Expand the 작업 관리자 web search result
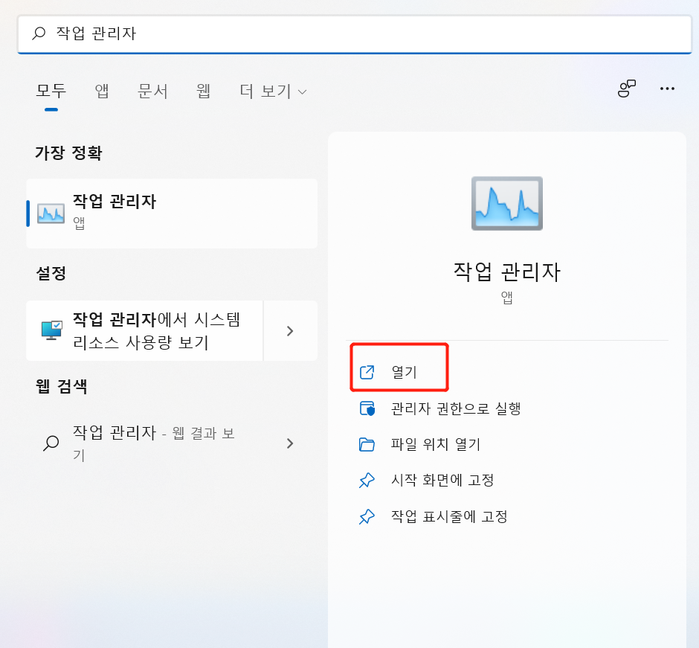Viewport: 699px width, 648px height. tap(290, 443)
